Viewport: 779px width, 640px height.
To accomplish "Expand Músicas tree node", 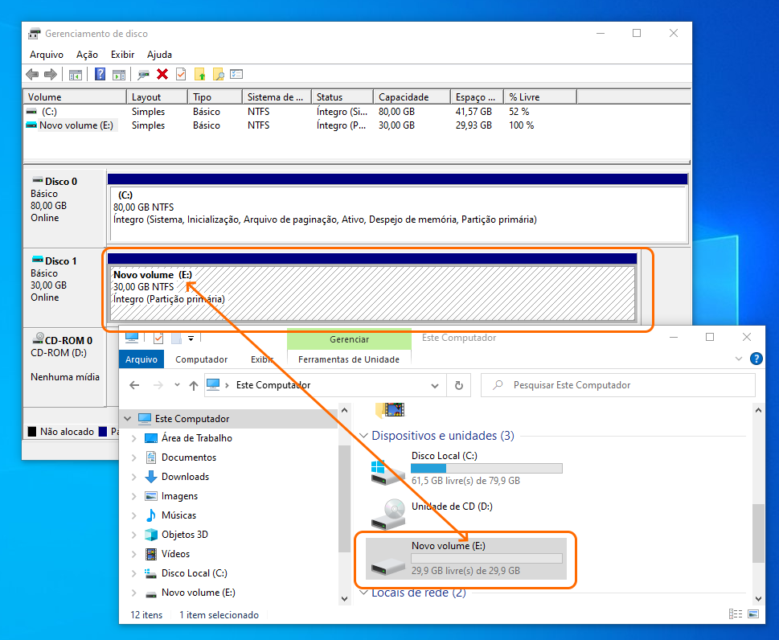I will click(133, 515).
